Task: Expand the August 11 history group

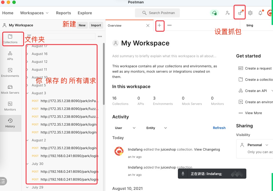Action: (27, 70)
